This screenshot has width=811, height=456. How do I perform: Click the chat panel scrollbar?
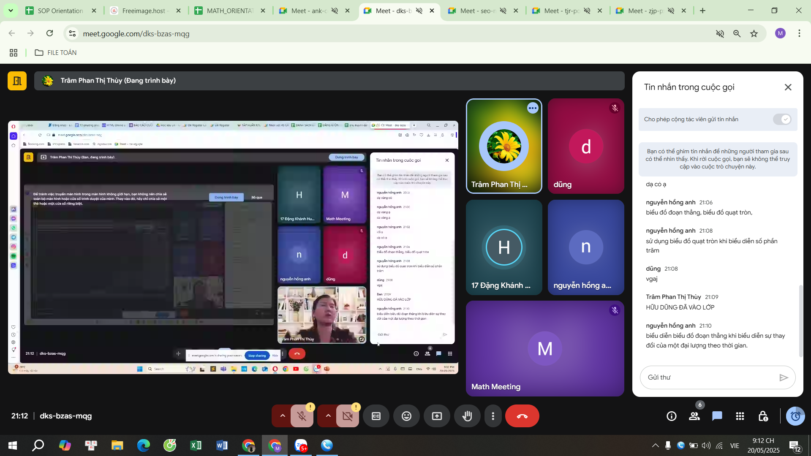pyautogui.click(x=800, y=321)
